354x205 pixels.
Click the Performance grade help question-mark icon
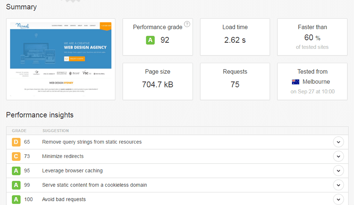coord(187,24)
